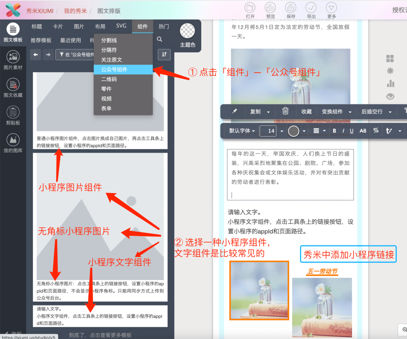
Task: Click 推荐模板 filter link
Action: point(41,40)
